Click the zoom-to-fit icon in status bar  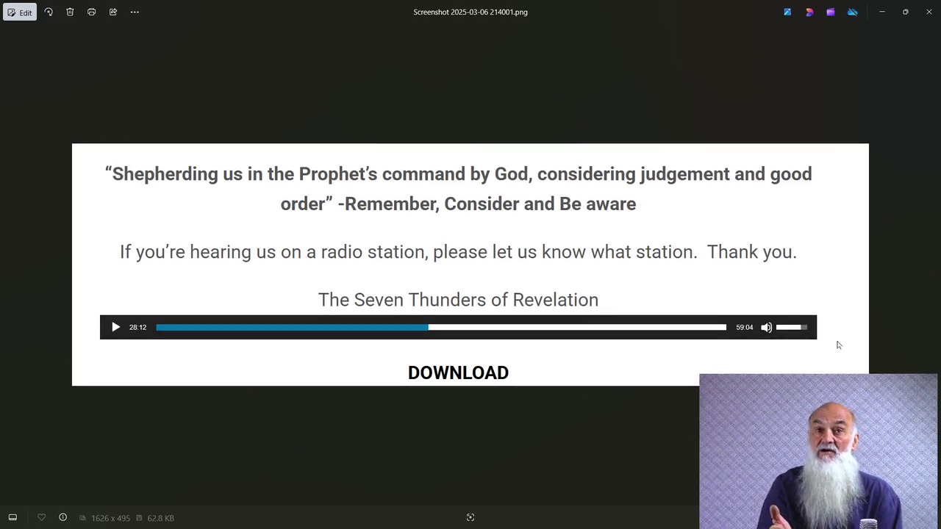pyautogui.click(x=470, y=518)
